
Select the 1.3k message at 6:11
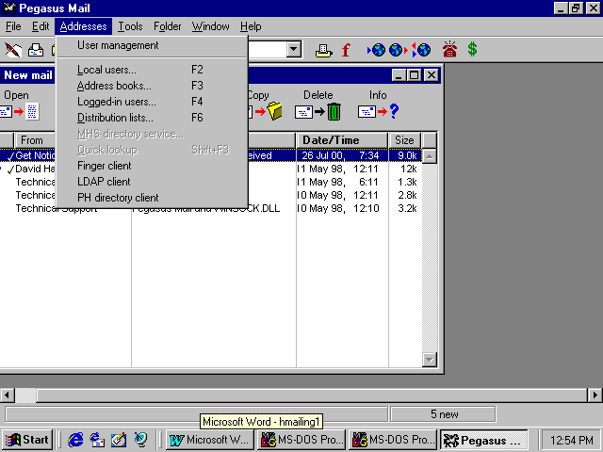coord(211,182)
